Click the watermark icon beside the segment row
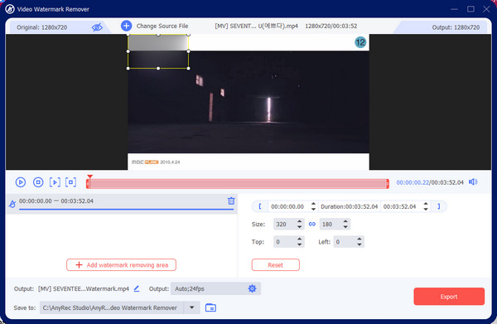The height and width of the screenshot is (324, 497). tap(12, 204)
